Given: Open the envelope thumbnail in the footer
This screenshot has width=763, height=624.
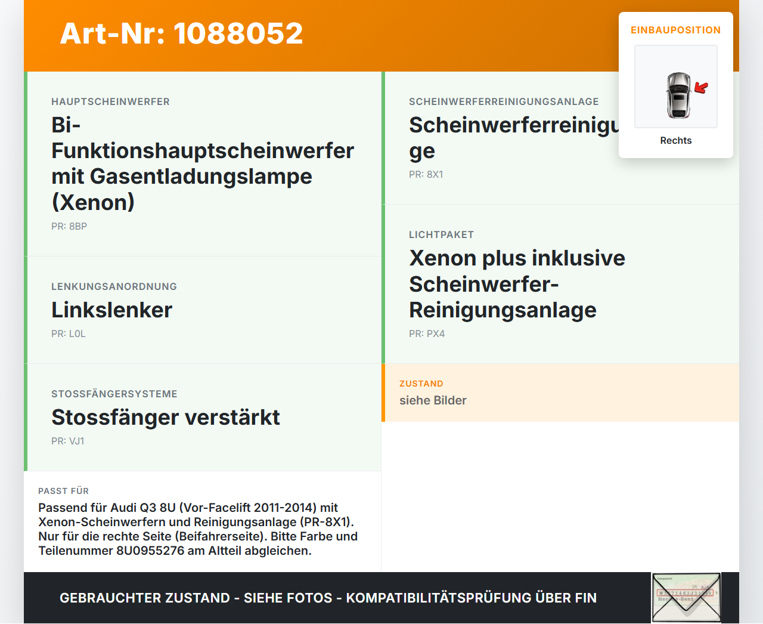Looking at the screenshot, I should [x=686, y=598].
